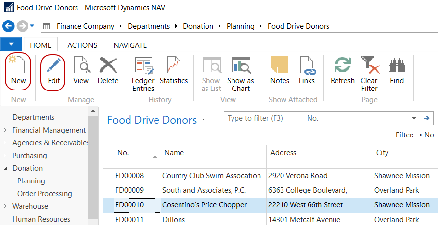Switch to the ACTIONS ribbon tab
Screen dimensions: 438x225
[82, 45]
